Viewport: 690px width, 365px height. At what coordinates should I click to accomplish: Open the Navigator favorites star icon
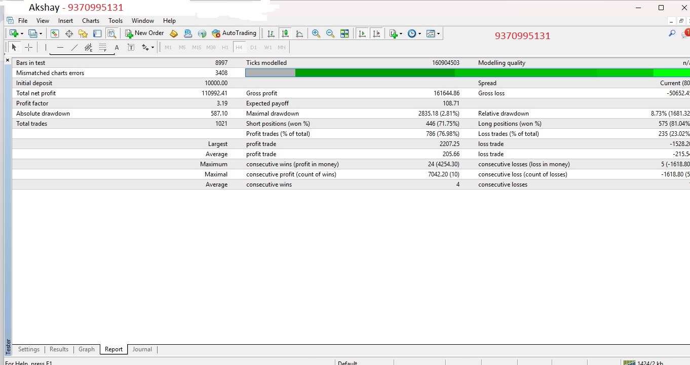[x=83, y=33]
